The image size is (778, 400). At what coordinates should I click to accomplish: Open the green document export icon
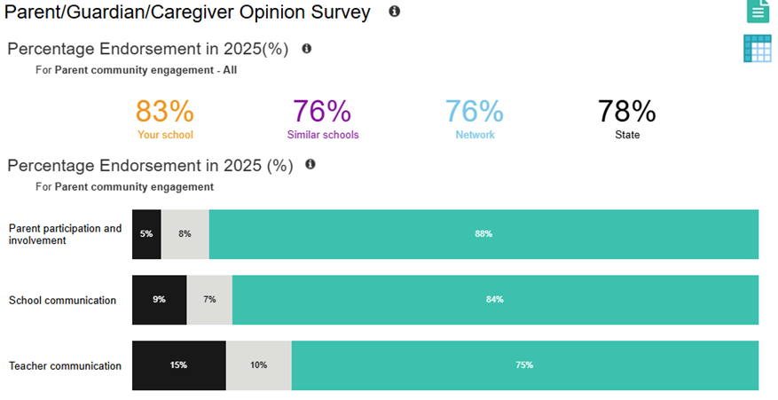coord(758,11)
